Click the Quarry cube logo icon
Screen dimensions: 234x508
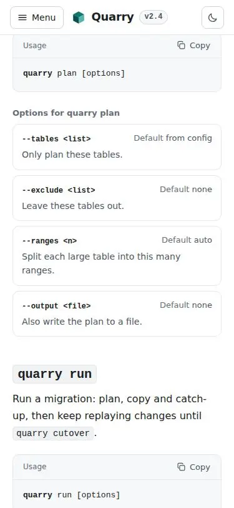point(79,18)
